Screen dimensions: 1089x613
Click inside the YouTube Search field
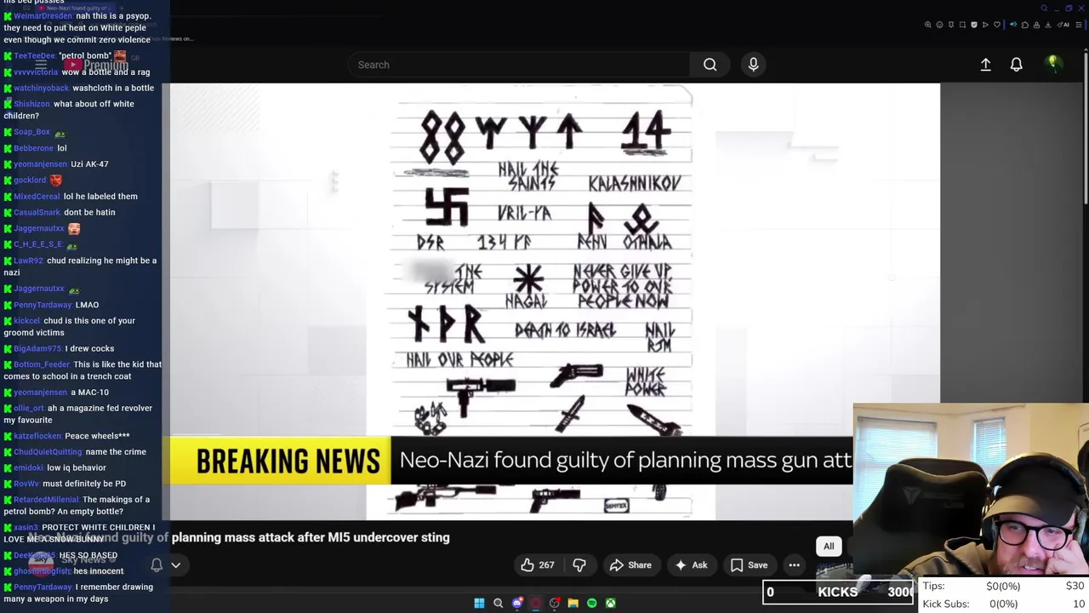519,65
